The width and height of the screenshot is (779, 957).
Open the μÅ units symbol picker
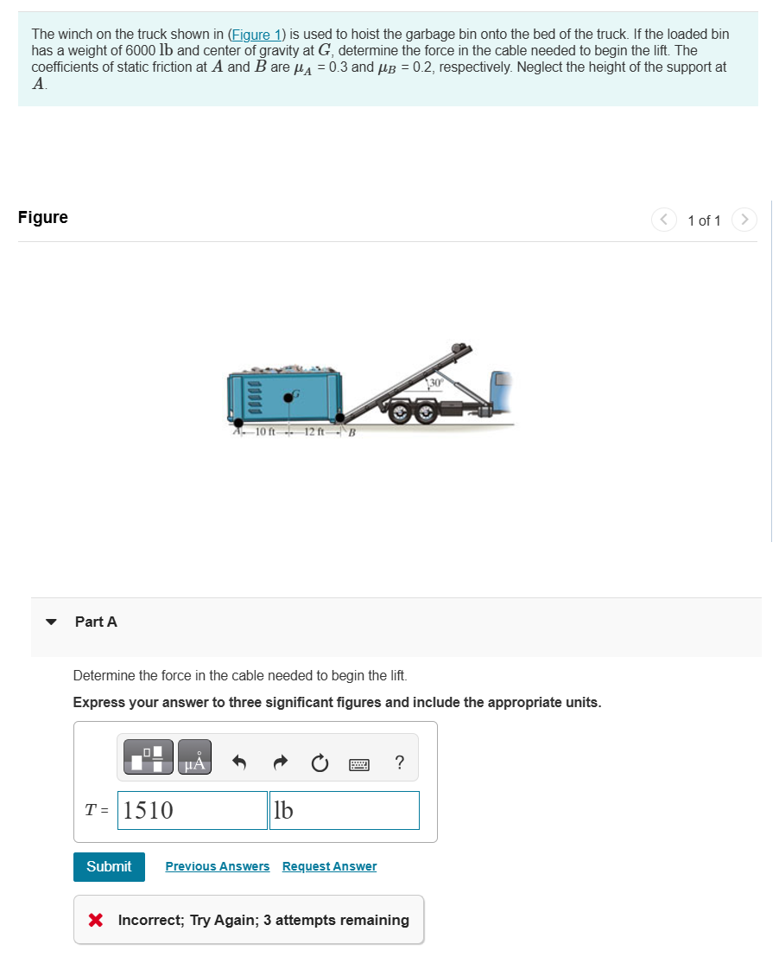pos(193,757)
